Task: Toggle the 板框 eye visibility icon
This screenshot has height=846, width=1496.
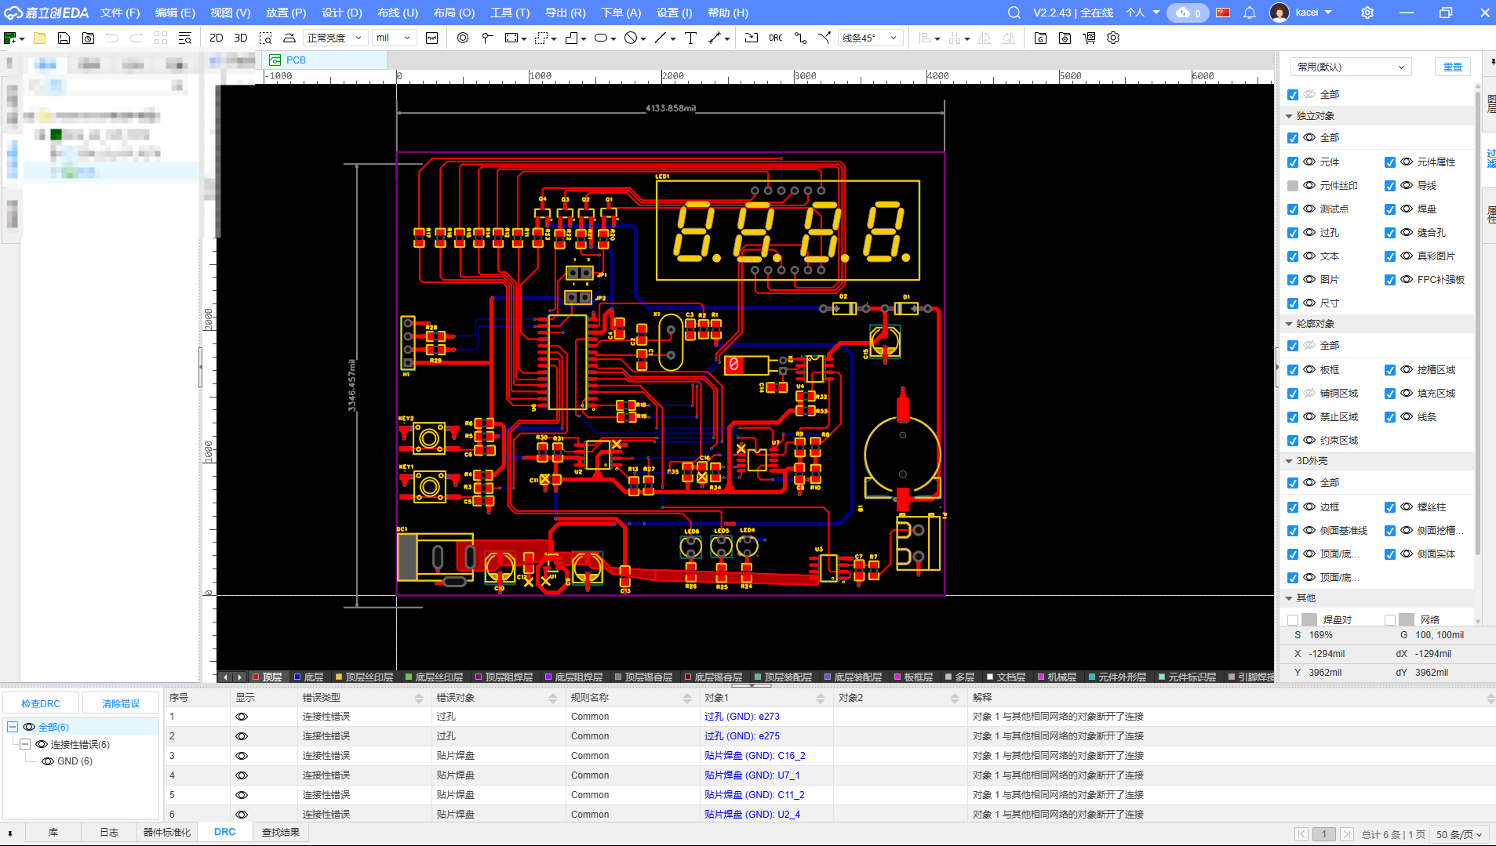Action: coord(1309,370)
